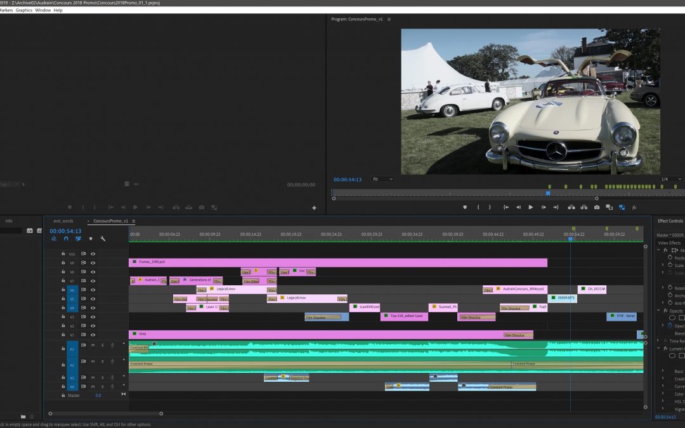Hide track V6 using eye icon
This screenshot has width=685, height=428.
pos(93,290)
